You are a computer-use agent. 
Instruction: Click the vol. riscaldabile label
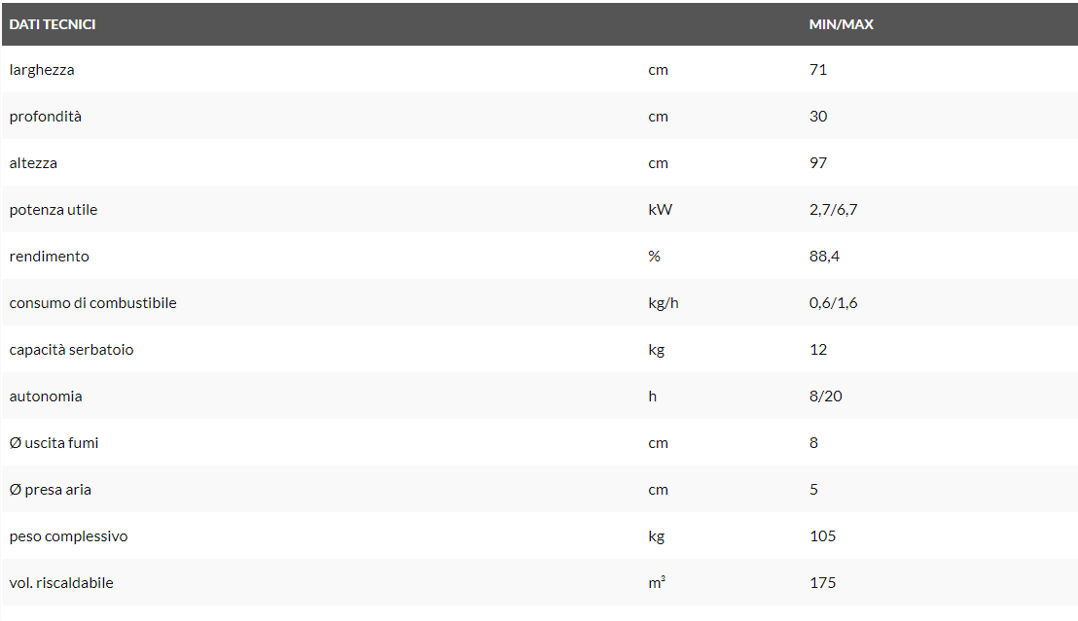point(61,583)
